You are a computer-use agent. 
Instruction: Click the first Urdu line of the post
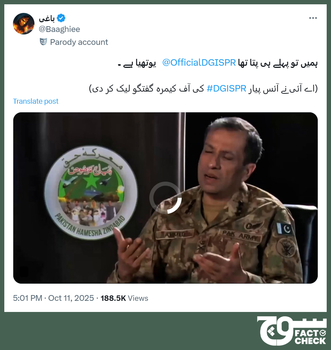tap(218, 63)
